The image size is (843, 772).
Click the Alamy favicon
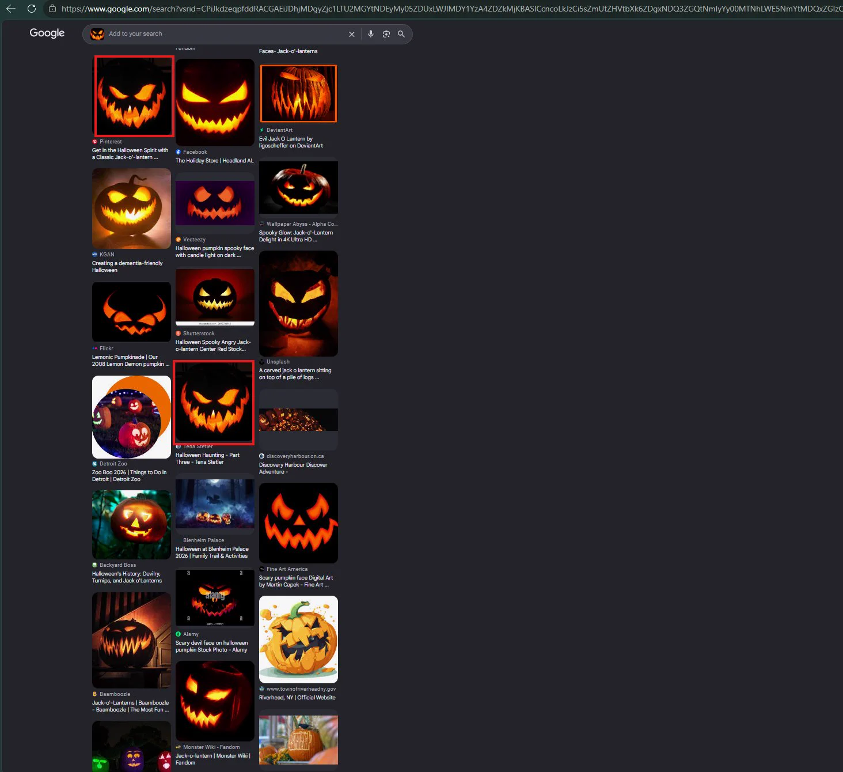(x=179, y=634)
